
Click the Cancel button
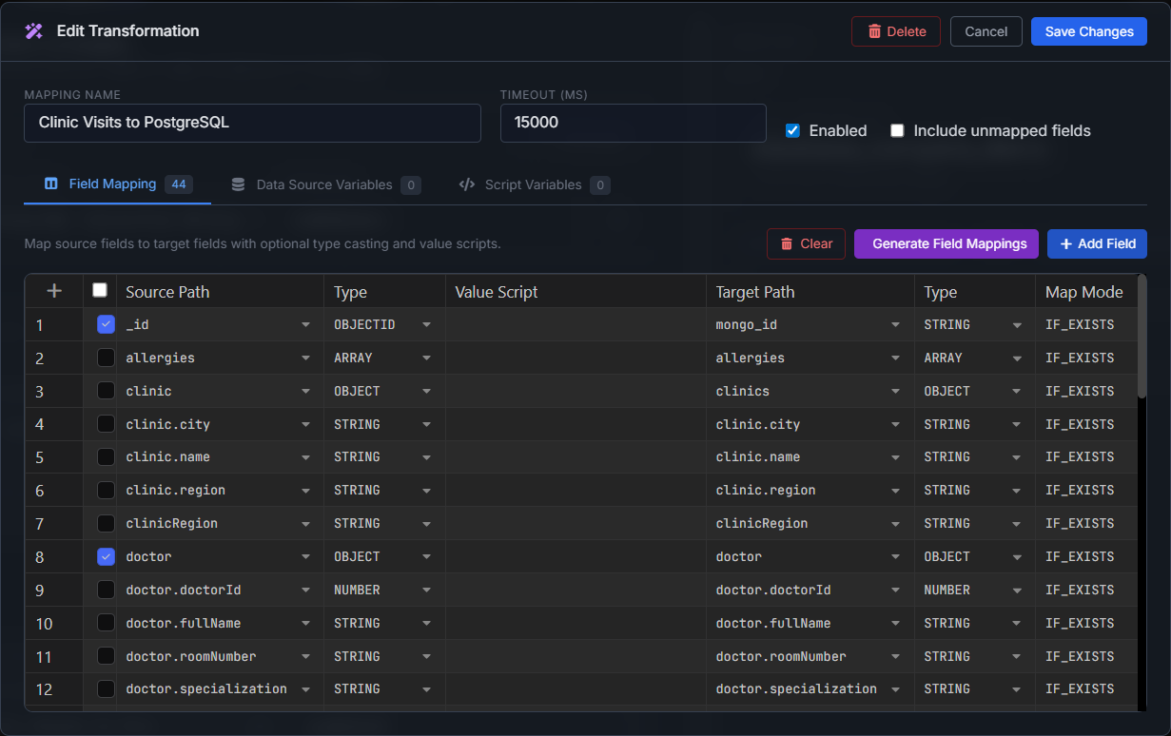point(986,31)
